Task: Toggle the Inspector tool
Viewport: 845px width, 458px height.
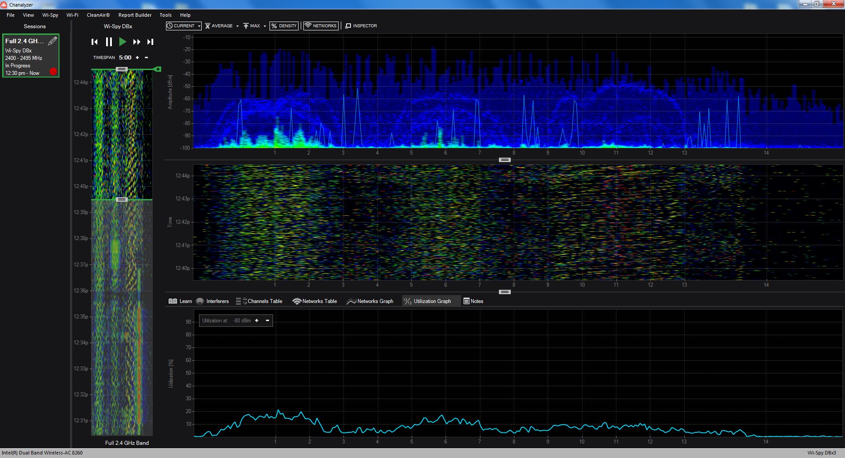Action: pos(361,26)
